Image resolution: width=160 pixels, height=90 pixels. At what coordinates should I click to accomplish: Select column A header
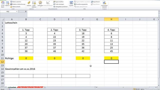point(12,19)
